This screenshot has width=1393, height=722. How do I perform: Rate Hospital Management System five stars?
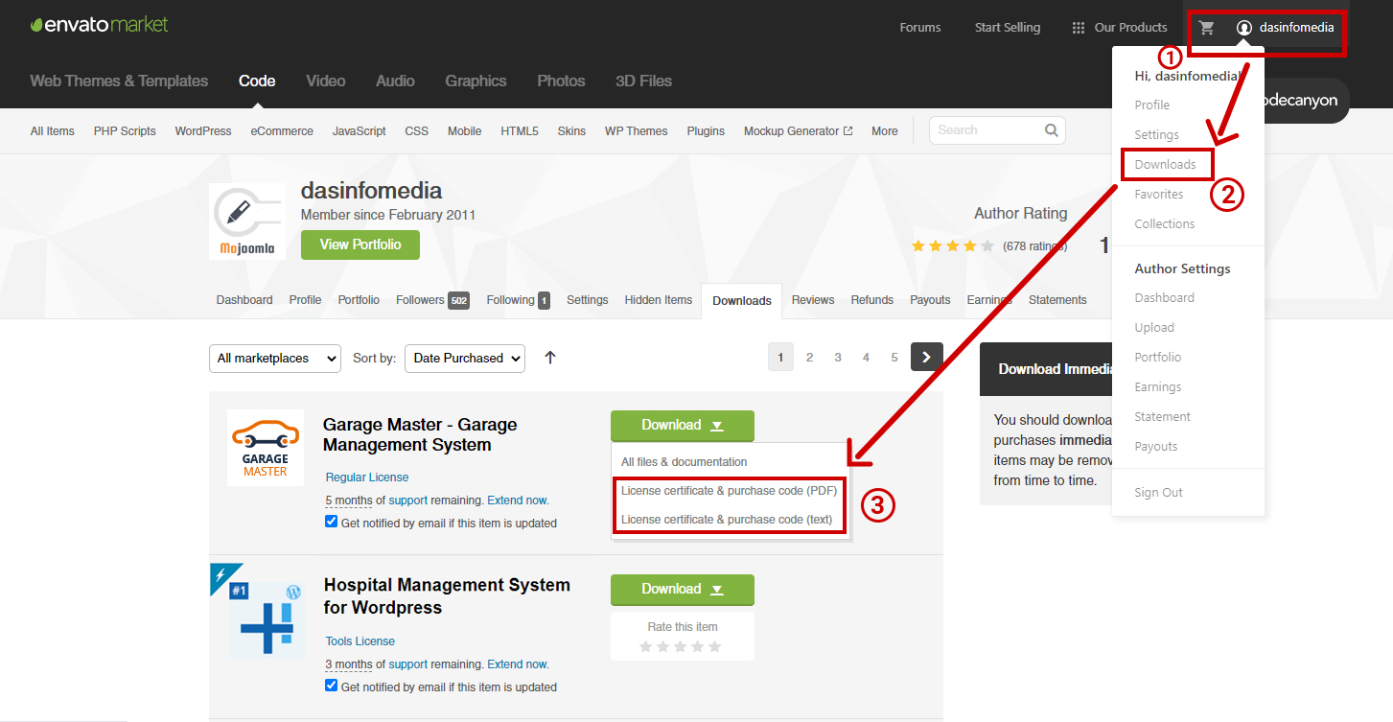point(716,645)
